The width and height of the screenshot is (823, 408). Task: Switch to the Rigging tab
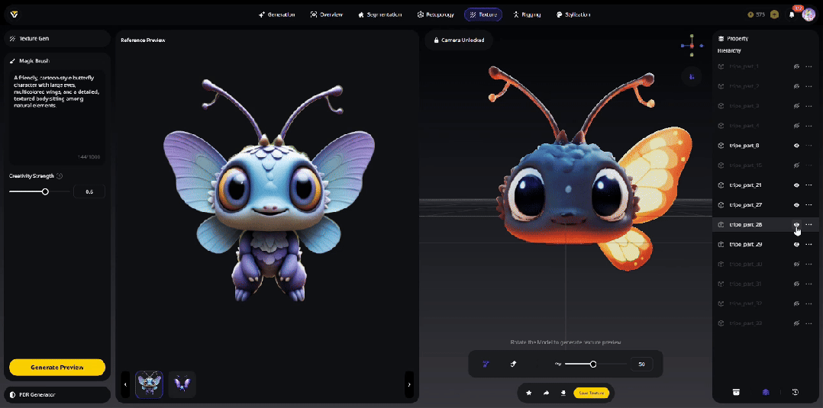528,14
